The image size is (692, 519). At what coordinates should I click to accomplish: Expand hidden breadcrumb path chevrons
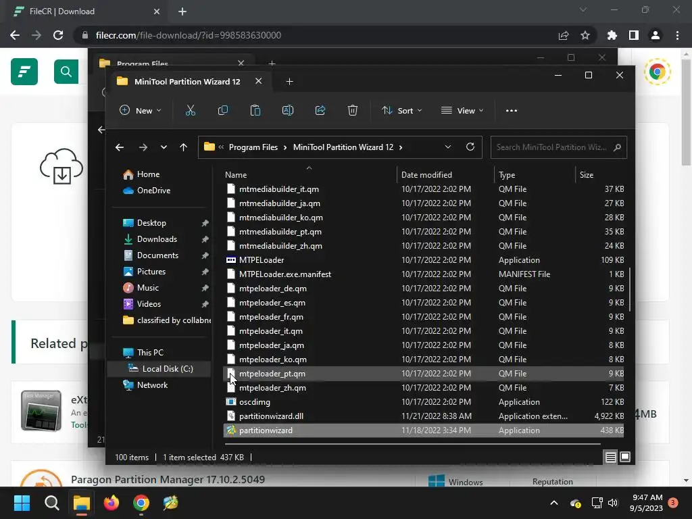[221, 147]
